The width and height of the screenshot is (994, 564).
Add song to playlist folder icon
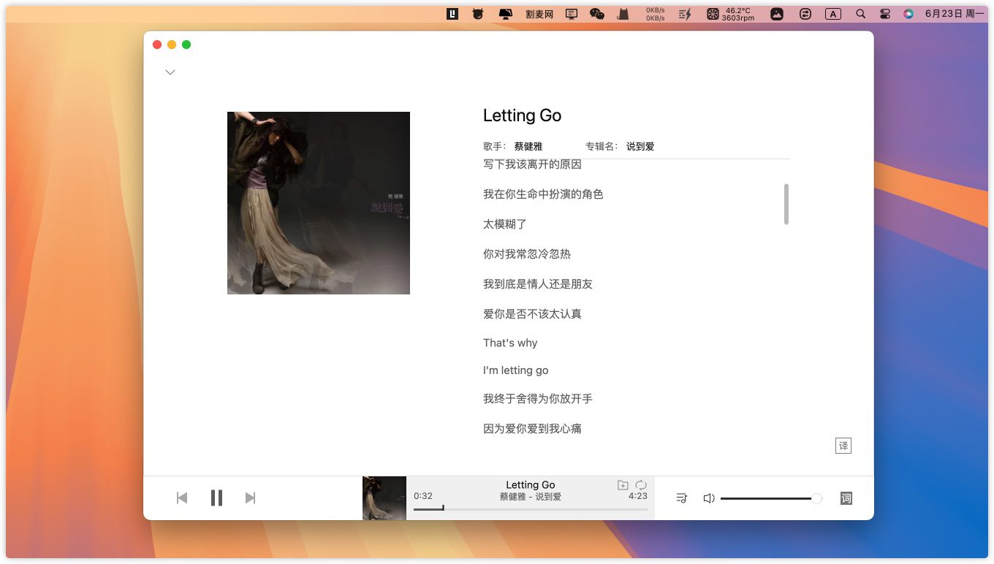point(623,485)
